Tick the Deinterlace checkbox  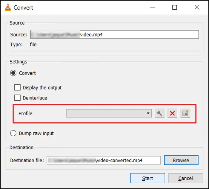tap(18, 98)
